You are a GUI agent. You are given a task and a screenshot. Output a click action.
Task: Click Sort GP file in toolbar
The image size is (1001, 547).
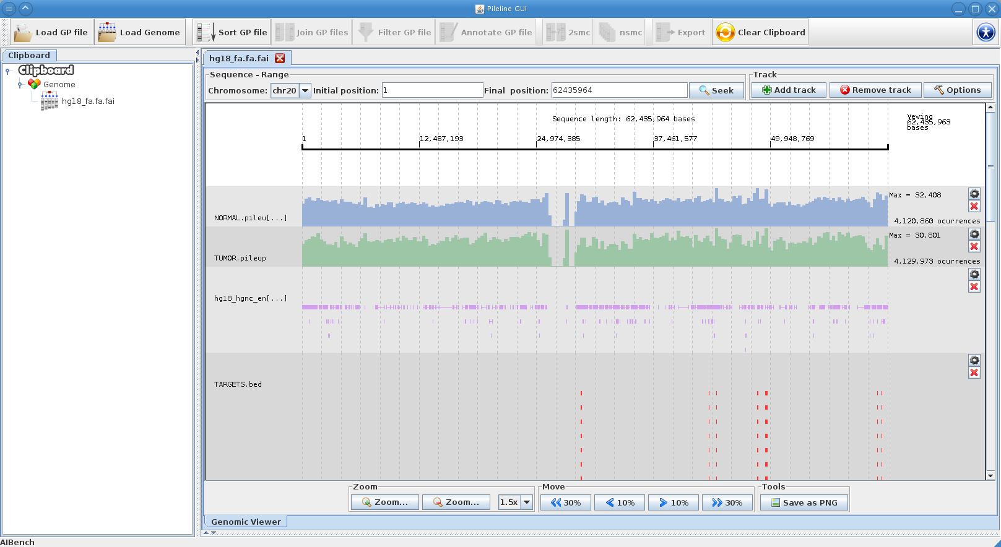(x=232, y=32)
